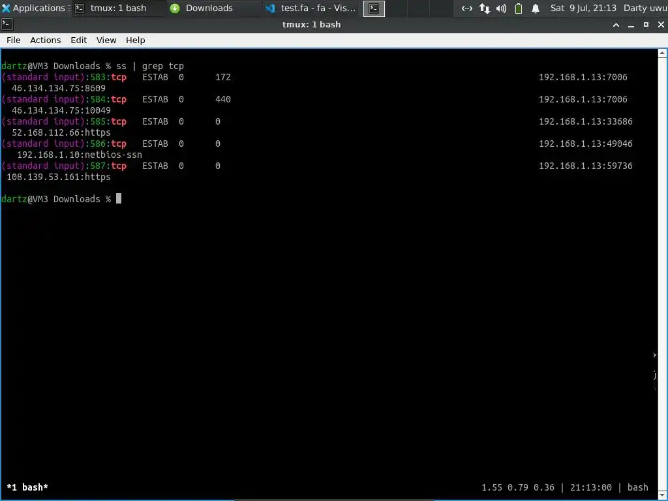This screenshot has height=501, width=668.
Task: Switch to the Downloads taskbar window
Action: [209, 8]
